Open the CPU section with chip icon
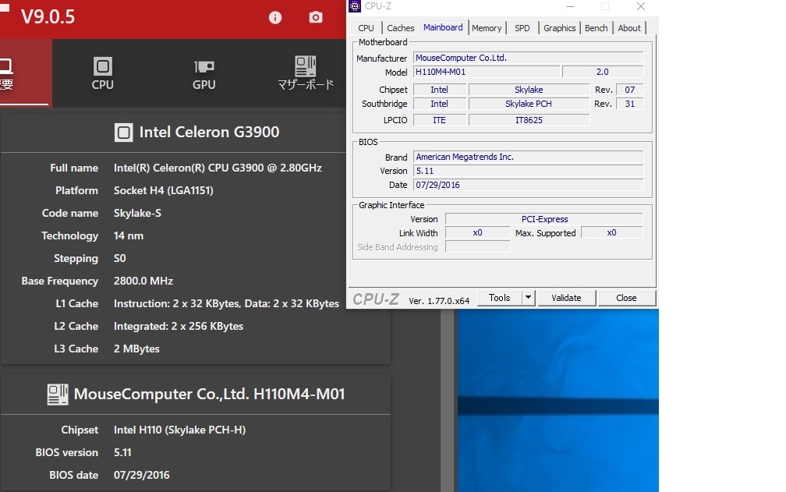The image size is (786, 492). 102,66
